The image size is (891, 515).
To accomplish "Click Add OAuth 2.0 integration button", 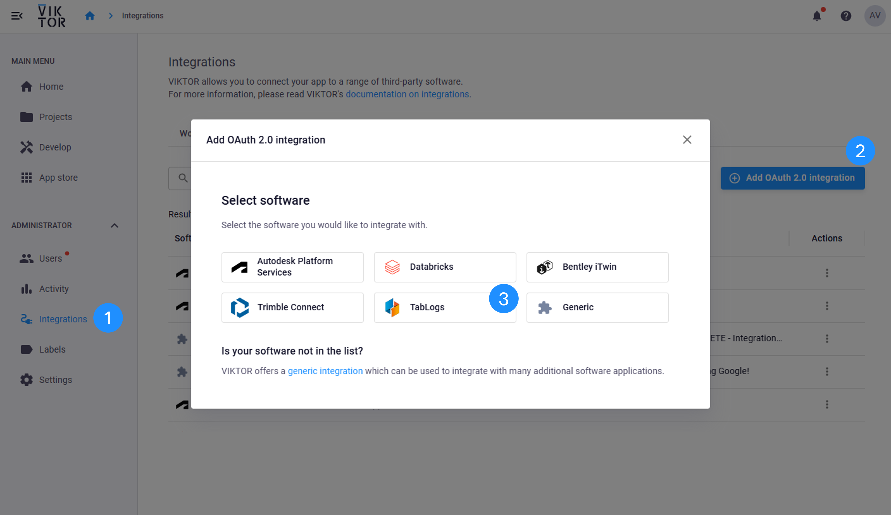I will (x=793, y=178).
